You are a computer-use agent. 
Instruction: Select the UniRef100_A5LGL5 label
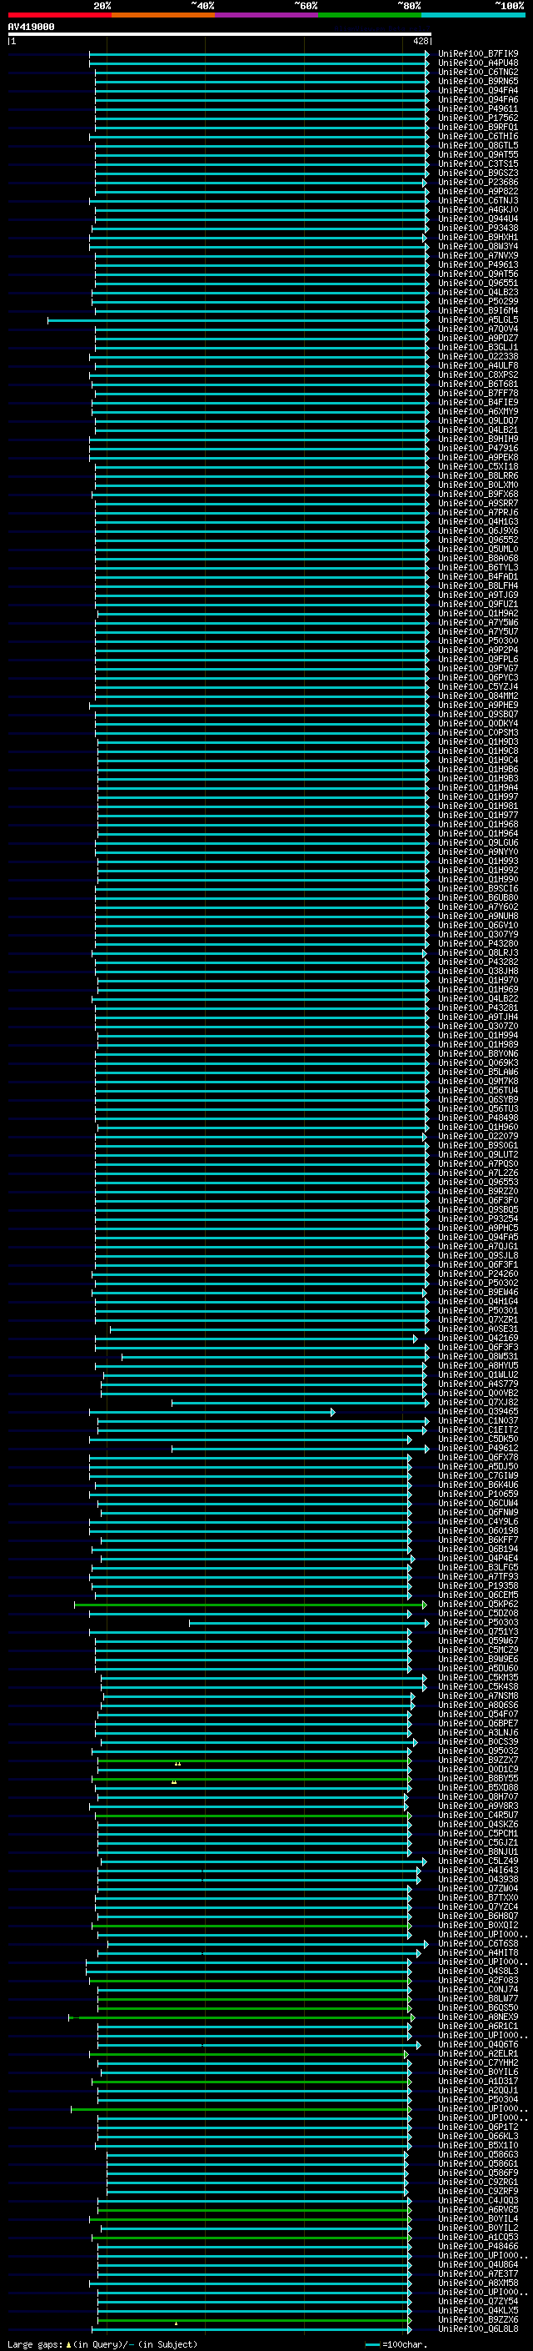[x=477, y=319]
